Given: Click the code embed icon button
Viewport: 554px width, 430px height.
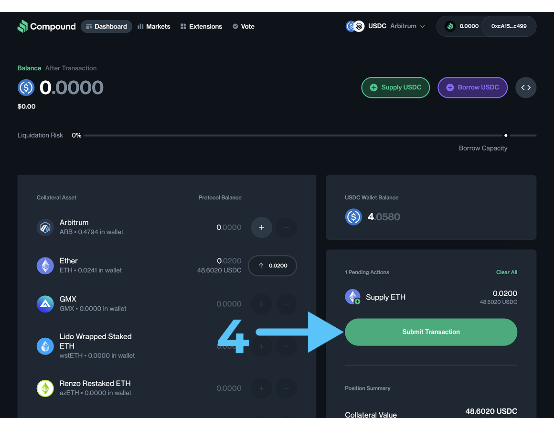Looking at the screenshot, I should [x=526, y=87].
